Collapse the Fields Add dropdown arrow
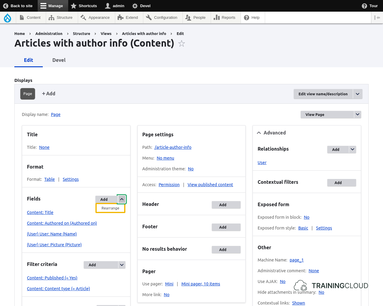The width and height of the screenshot is (383, 306). point(122,199)
